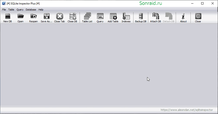Create a database with New DB icon
This screenshot has height=114, width=218.
coord(8,18)
